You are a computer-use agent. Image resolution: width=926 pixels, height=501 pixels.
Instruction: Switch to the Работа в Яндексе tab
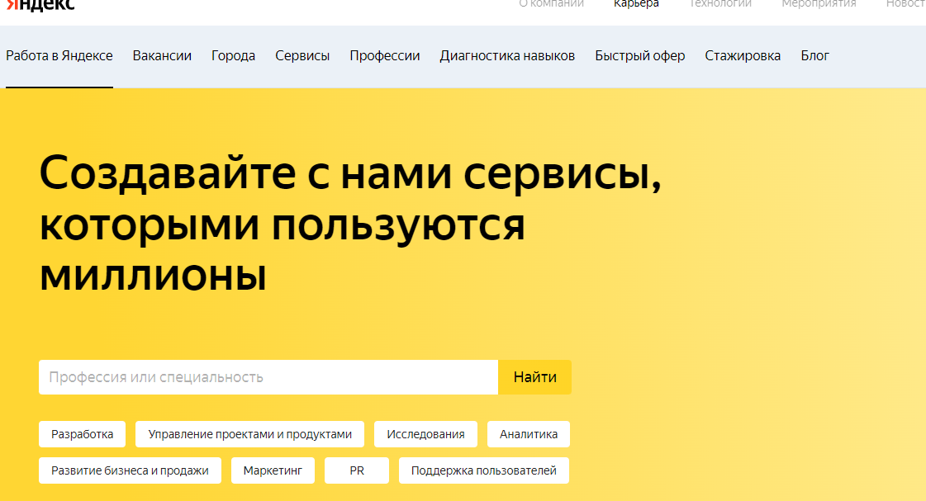tap(59, 56)
